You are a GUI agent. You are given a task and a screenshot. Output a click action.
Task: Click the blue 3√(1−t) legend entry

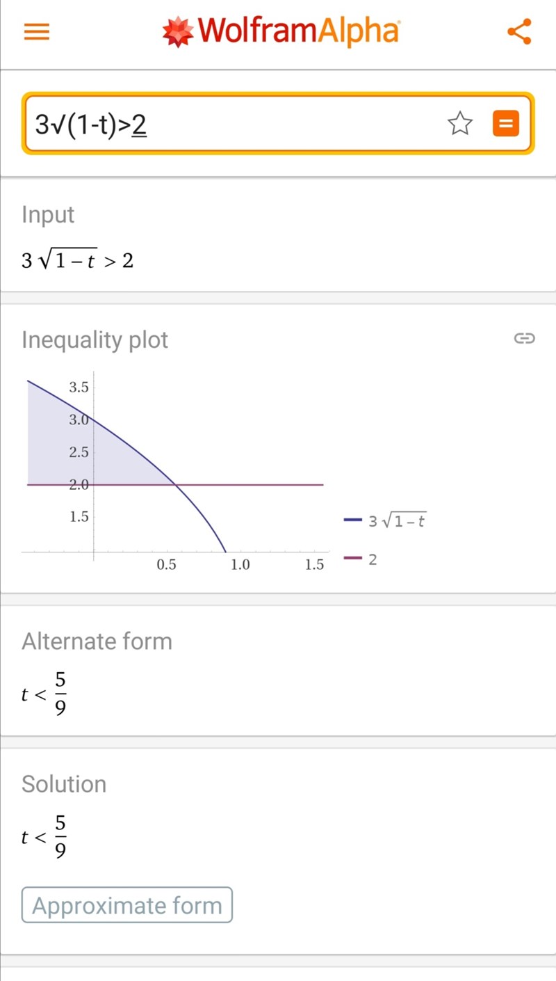385,520
